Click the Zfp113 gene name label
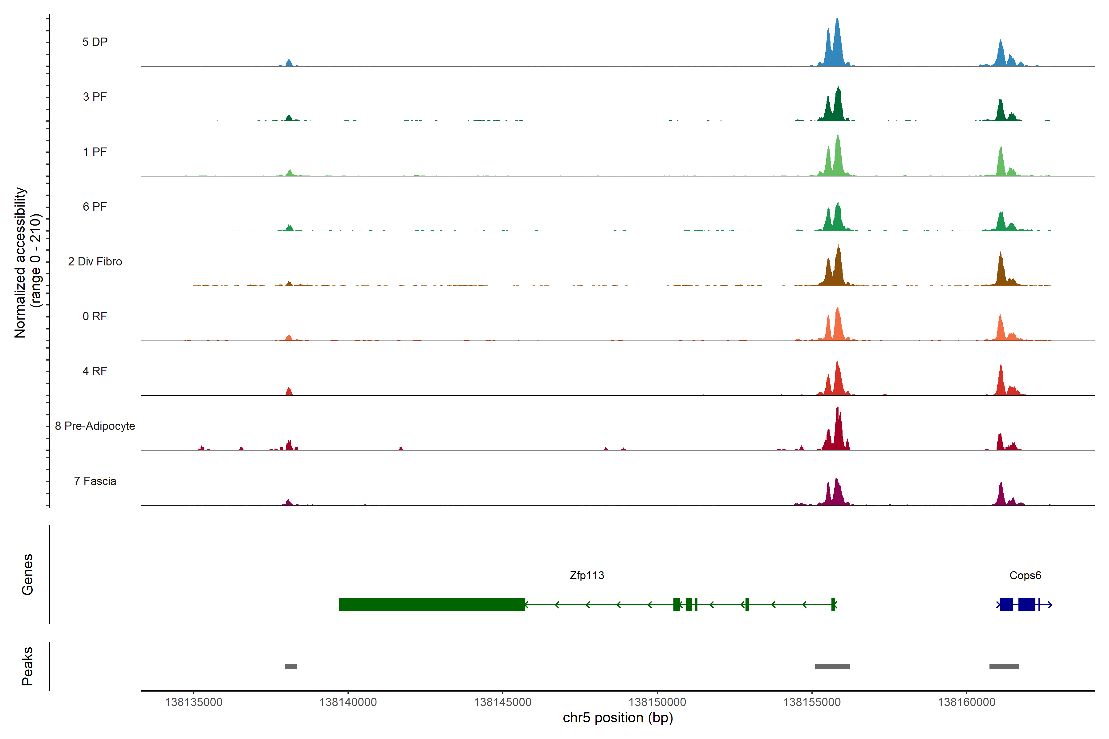 [587, 575]
